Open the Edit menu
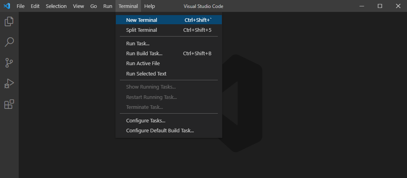 point(35,6)
